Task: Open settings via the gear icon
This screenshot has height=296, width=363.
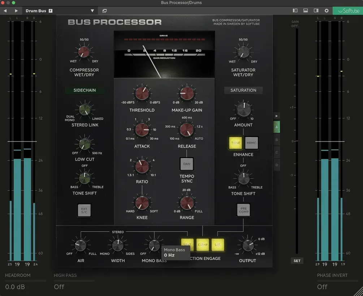Action: pos(327,10)
